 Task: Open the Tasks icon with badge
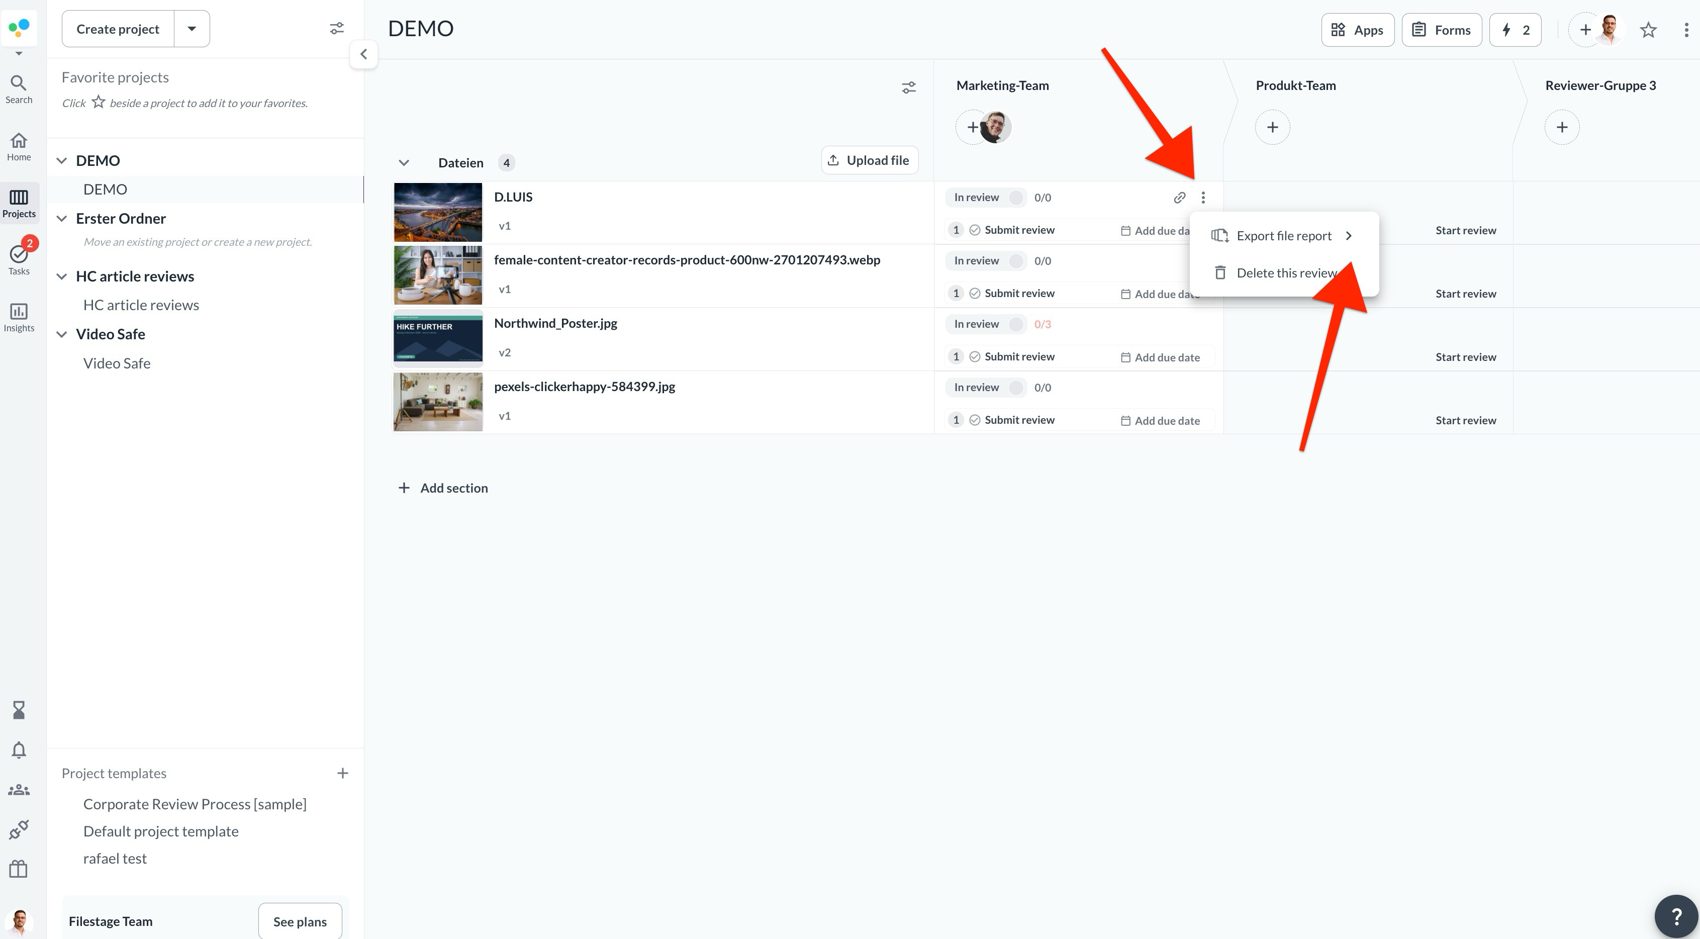tap(19, 257)
